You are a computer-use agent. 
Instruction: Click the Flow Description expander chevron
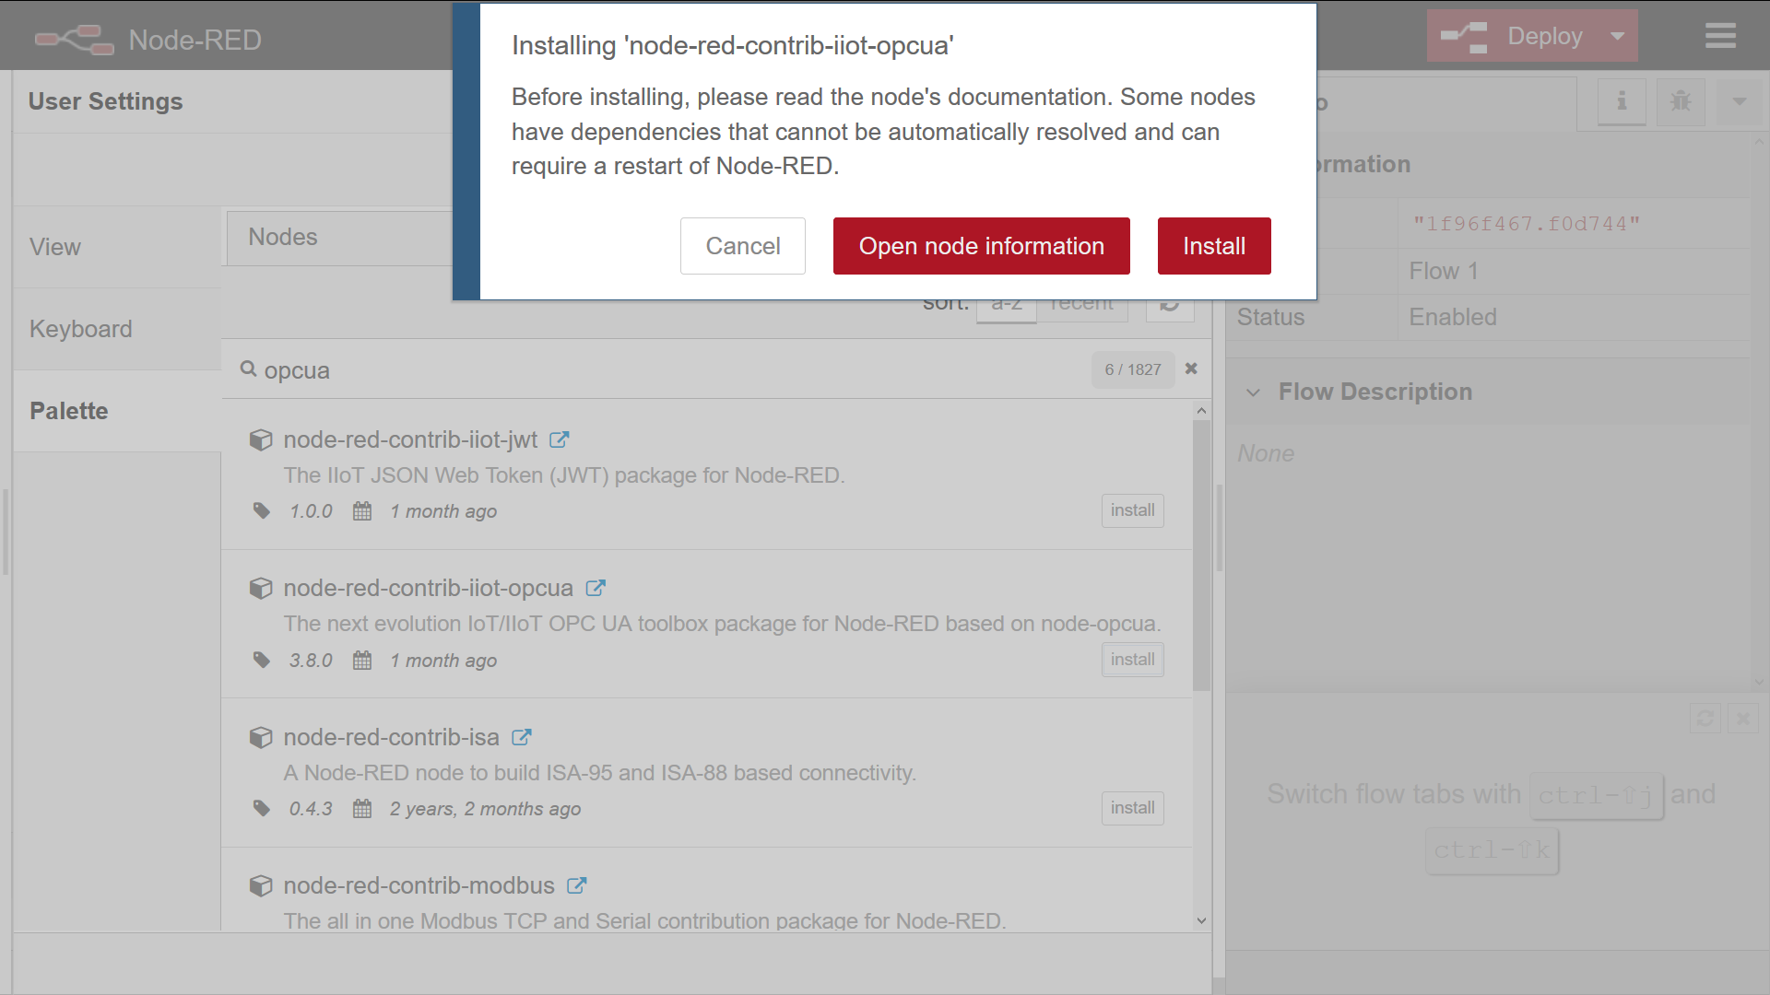pos(1256,392)
